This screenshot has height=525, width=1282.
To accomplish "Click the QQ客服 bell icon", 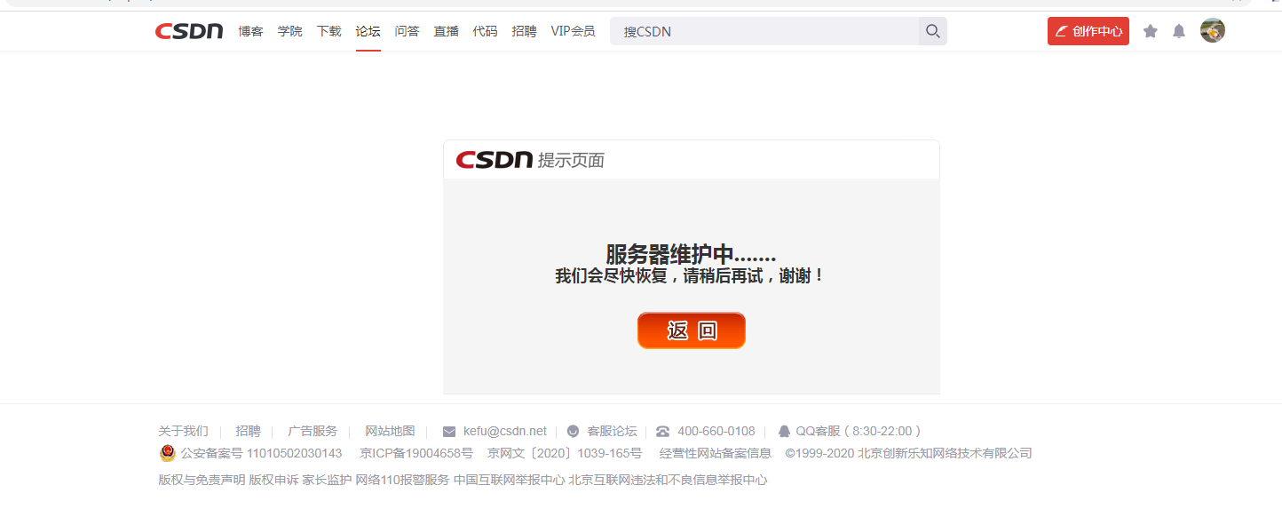I will 784,432.
